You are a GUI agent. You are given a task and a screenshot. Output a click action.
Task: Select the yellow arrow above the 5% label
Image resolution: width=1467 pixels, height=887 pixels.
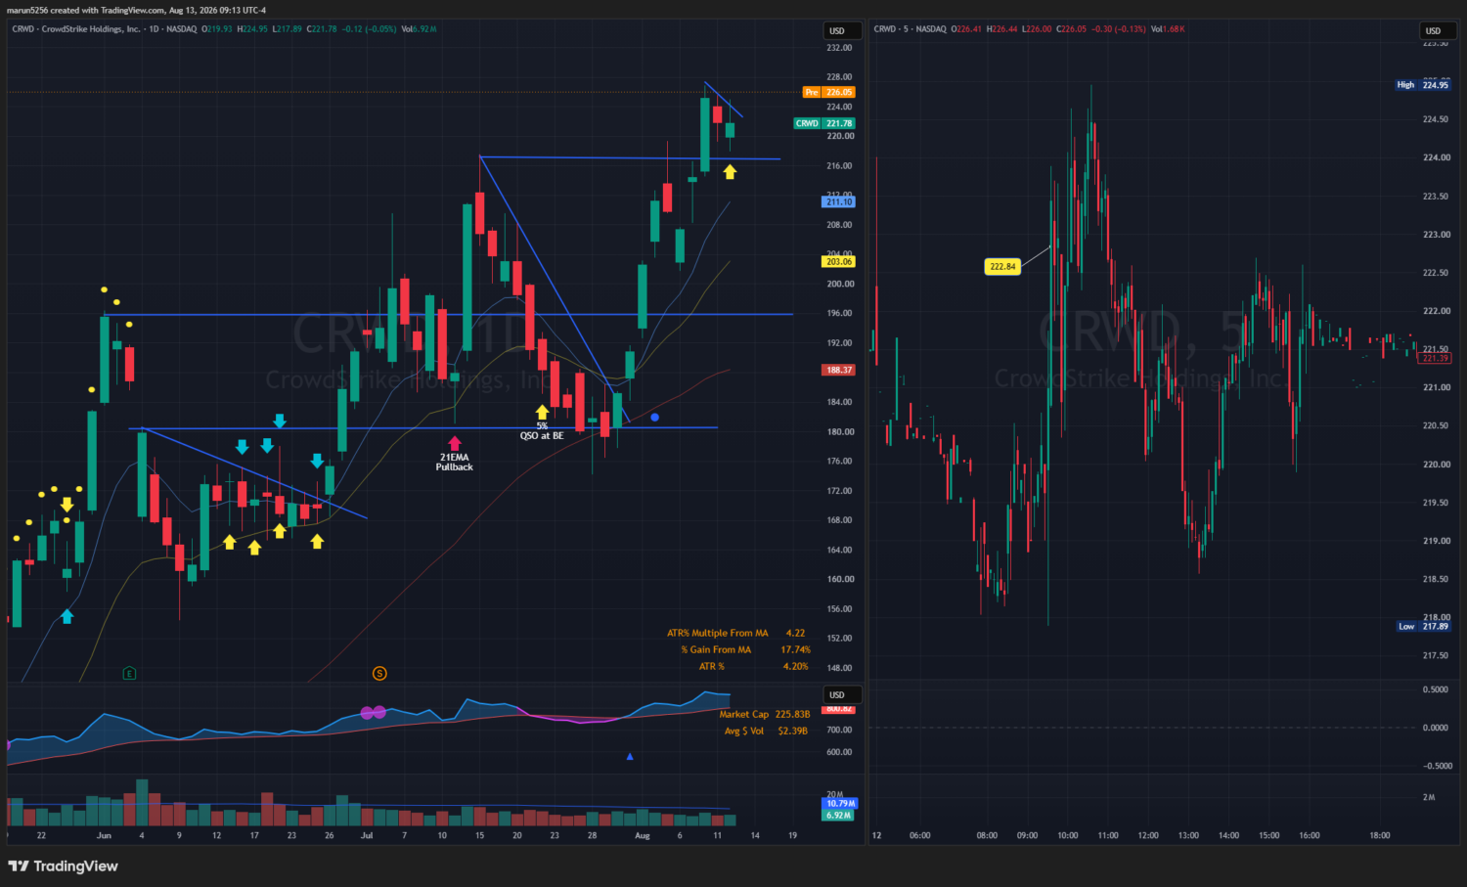(542, 413)
